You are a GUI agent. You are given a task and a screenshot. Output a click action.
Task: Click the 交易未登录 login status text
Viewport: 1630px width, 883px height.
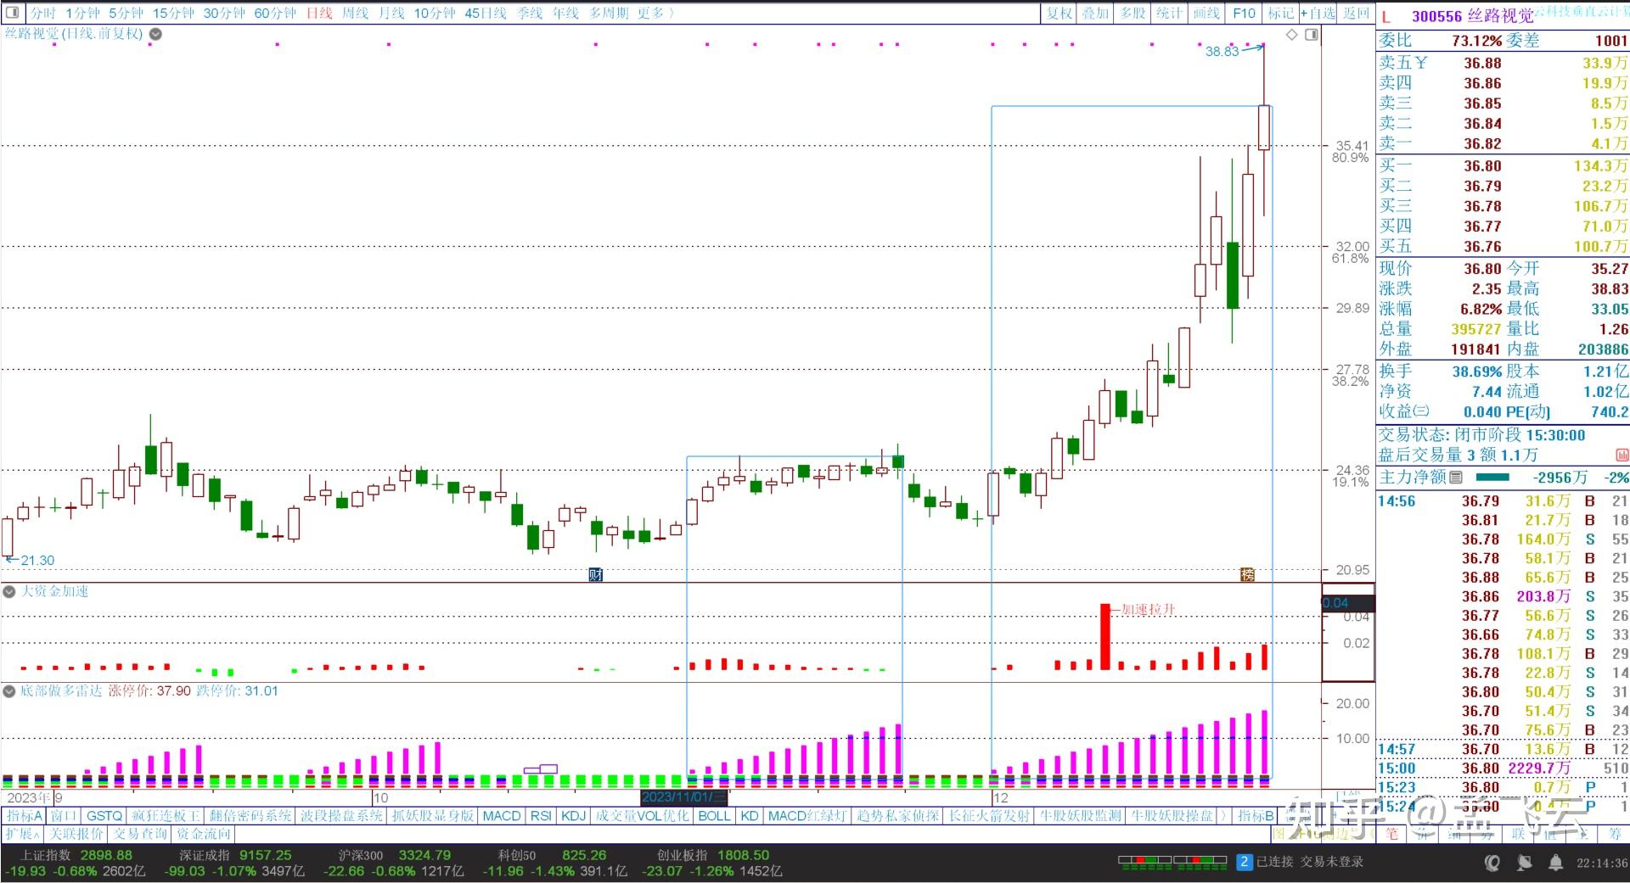(x=1332, y=862)
